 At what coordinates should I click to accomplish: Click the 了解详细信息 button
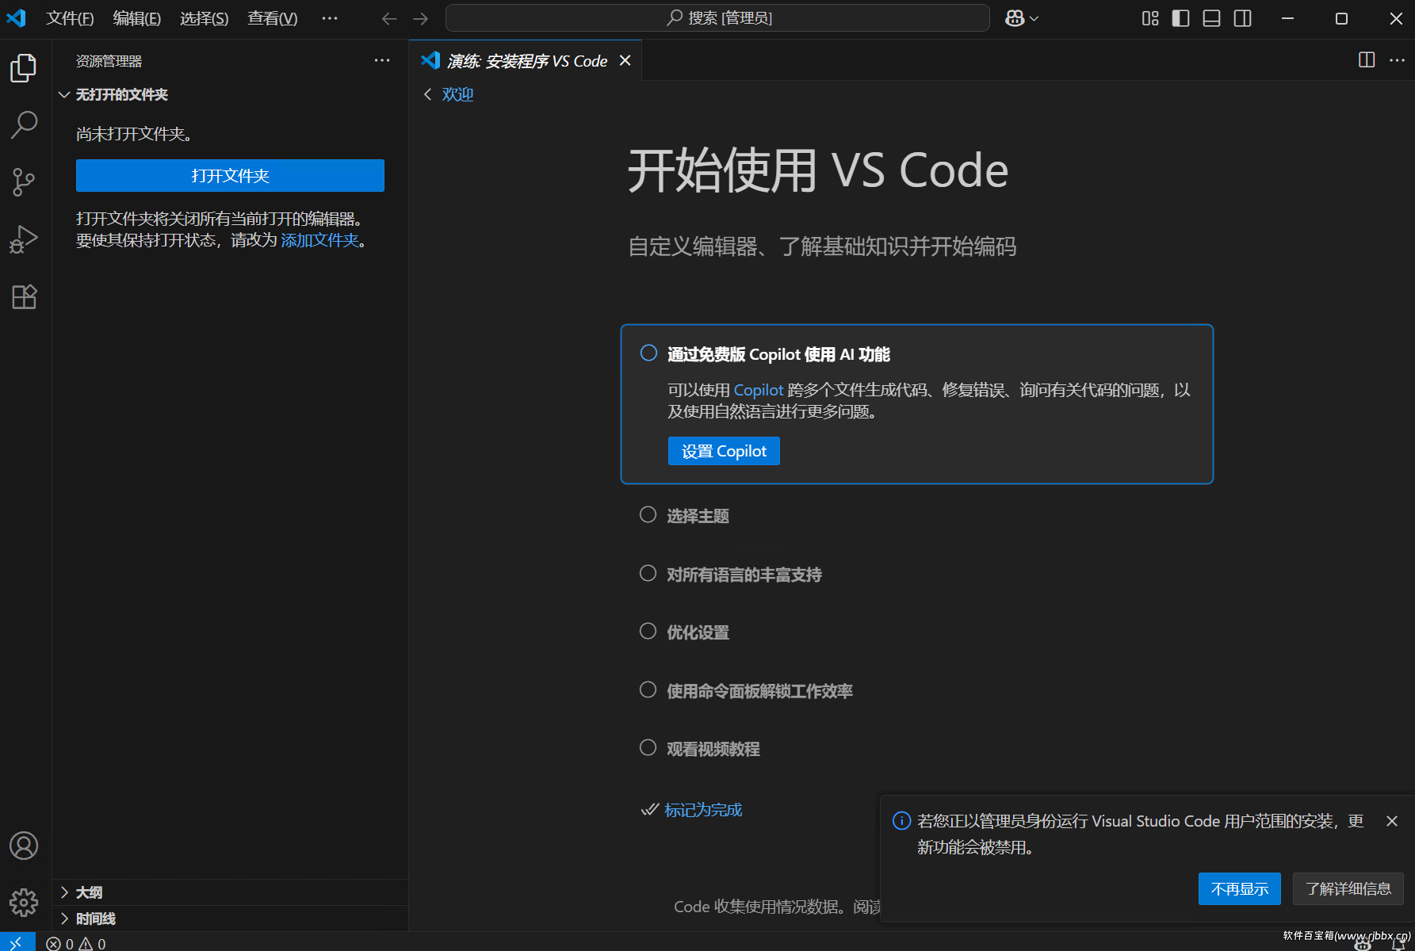[x=1348, y=889]
